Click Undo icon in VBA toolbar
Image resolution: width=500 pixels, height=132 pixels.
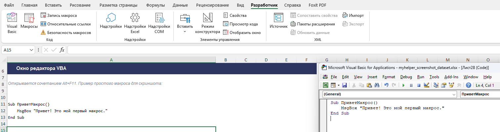coord(386,85)
